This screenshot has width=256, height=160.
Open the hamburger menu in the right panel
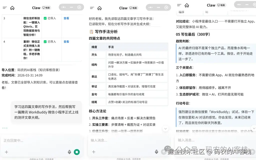(179, 5)
